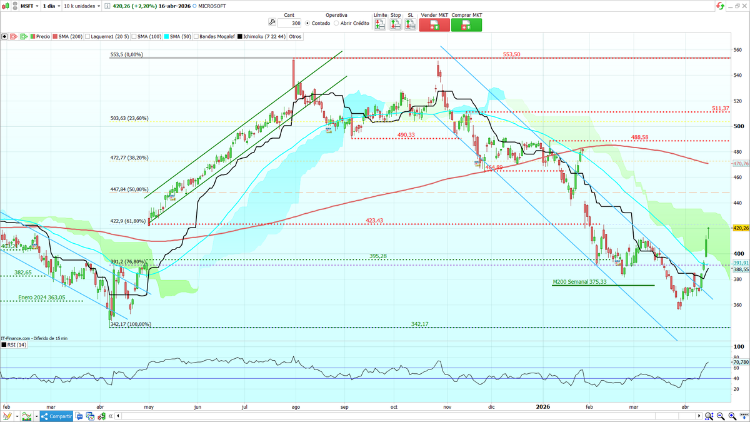Open the '10 k unidades' history dropdown

81,5
